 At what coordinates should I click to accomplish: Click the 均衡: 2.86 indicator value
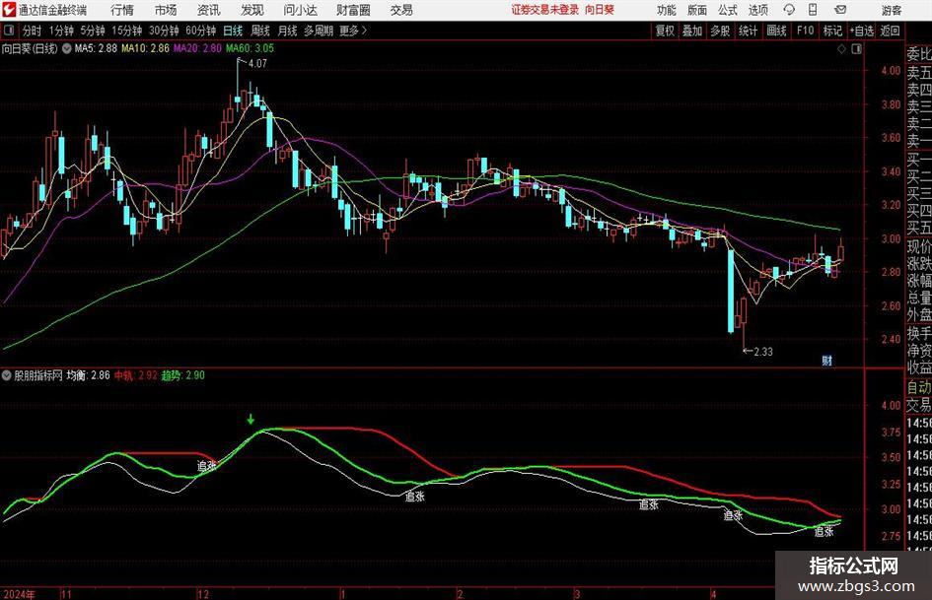(x=88, y=375)
